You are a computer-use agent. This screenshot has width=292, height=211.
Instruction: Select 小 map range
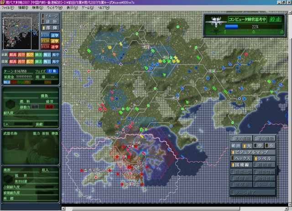click(x=270, y=146)
